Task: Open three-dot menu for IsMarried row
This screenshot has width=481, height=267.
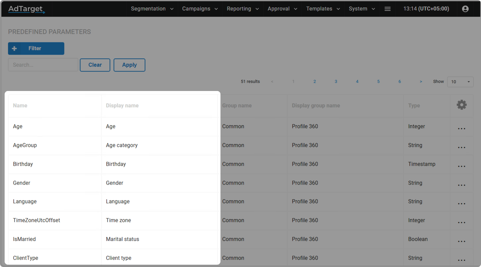Action: 461,241
